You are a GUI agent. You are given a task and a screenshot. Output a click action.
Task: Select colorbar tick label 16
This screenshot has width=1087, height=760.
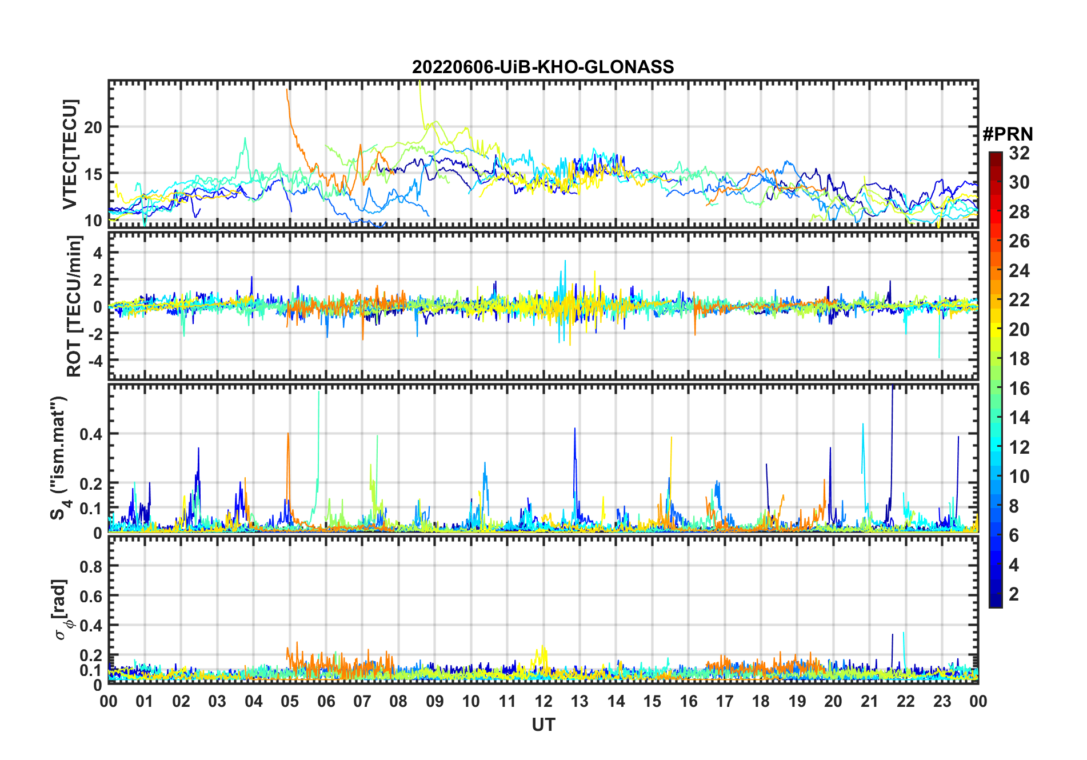click(x=1019, y=389)
